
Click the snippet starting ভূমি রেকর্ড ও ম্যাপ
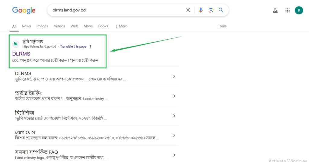pos(71,79)
